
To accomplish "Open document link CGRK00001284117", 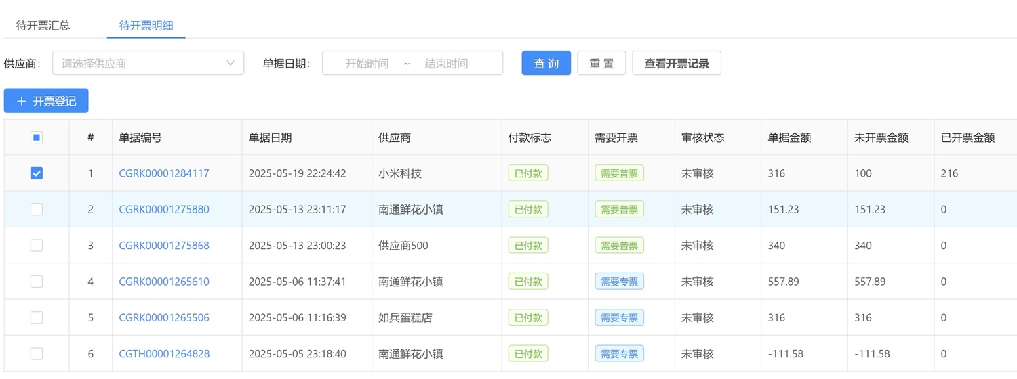I will tap(164, 173).
